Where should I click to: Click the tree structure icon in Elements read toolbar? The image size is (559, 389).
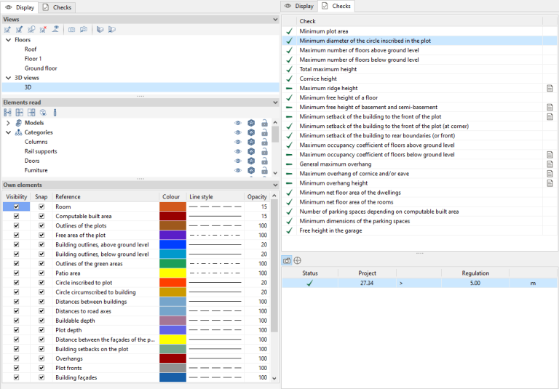click(x=7, y=113)
